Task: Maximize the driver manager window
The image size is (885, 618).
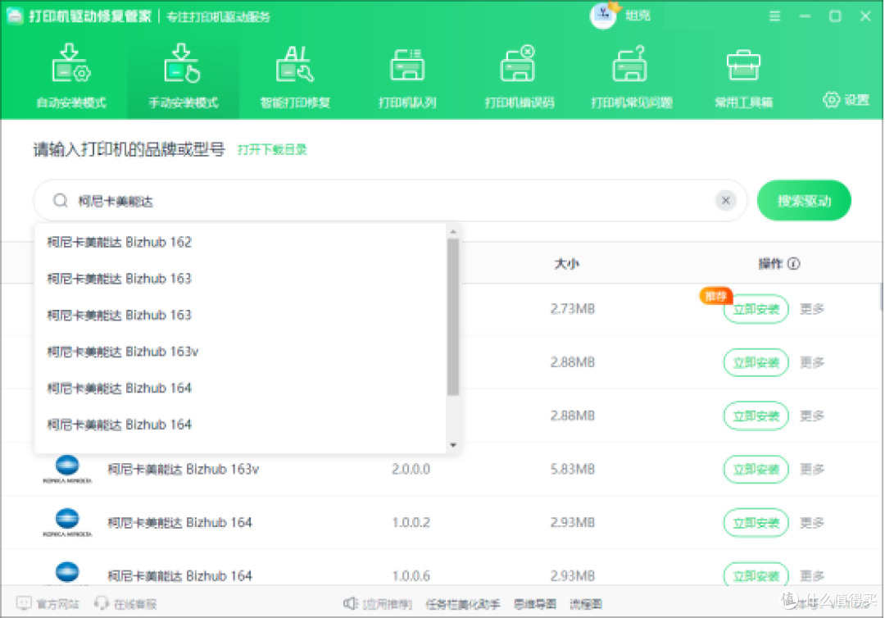Action: (x=835, y=16)
